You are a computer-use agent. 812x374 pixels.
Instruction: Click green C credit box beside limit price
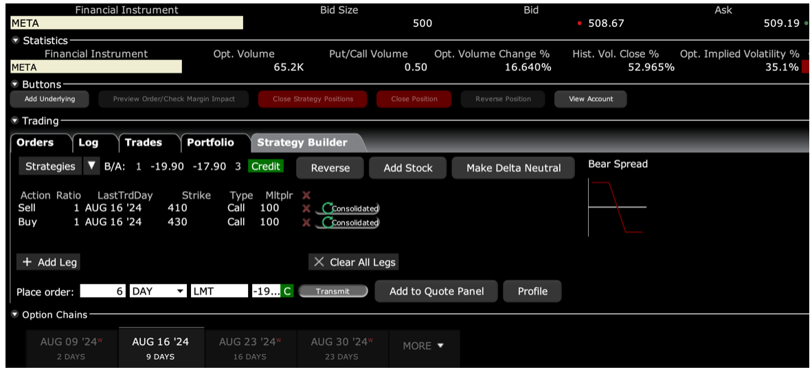point(287,291)
